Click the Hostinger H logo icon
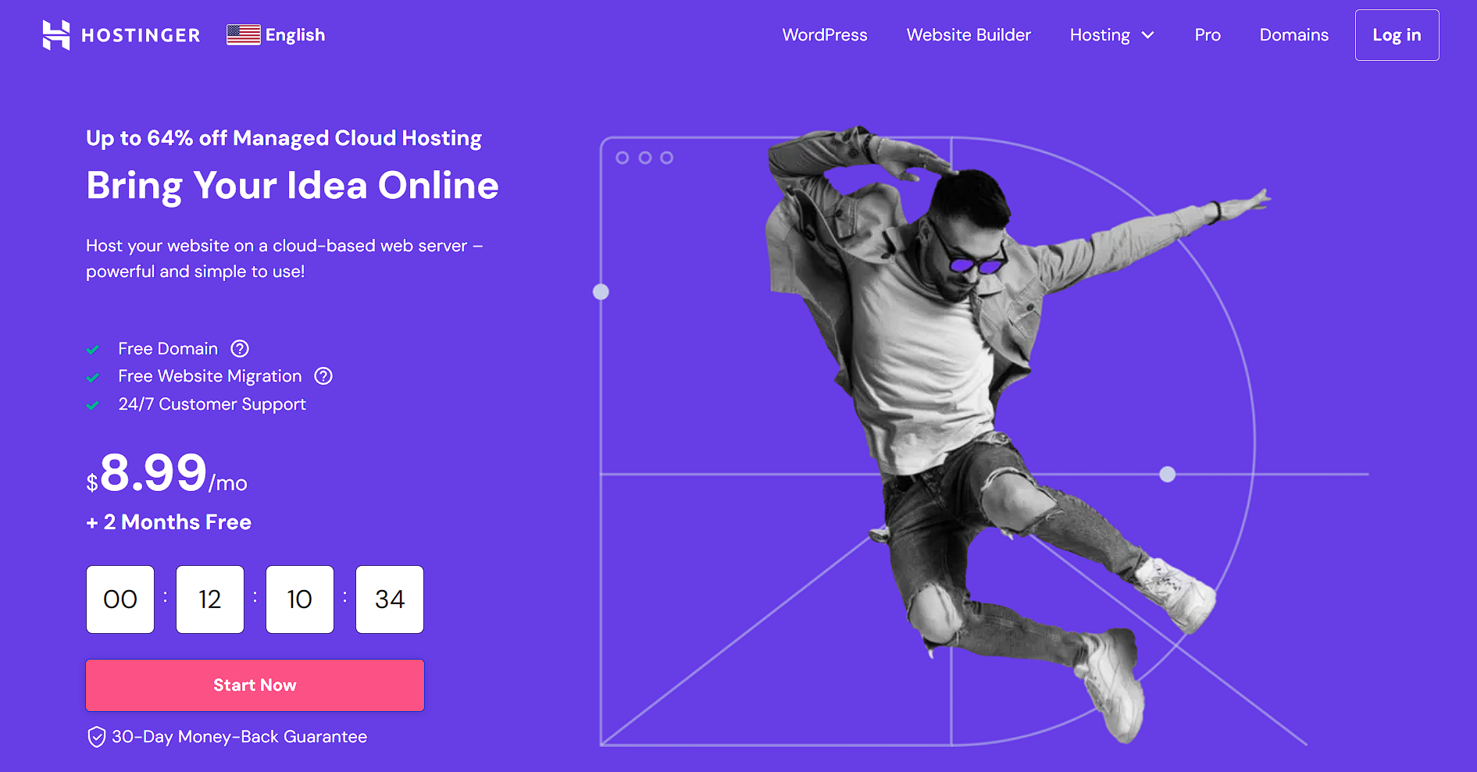This screenshot has width=1477, height=772. point(56,35)
